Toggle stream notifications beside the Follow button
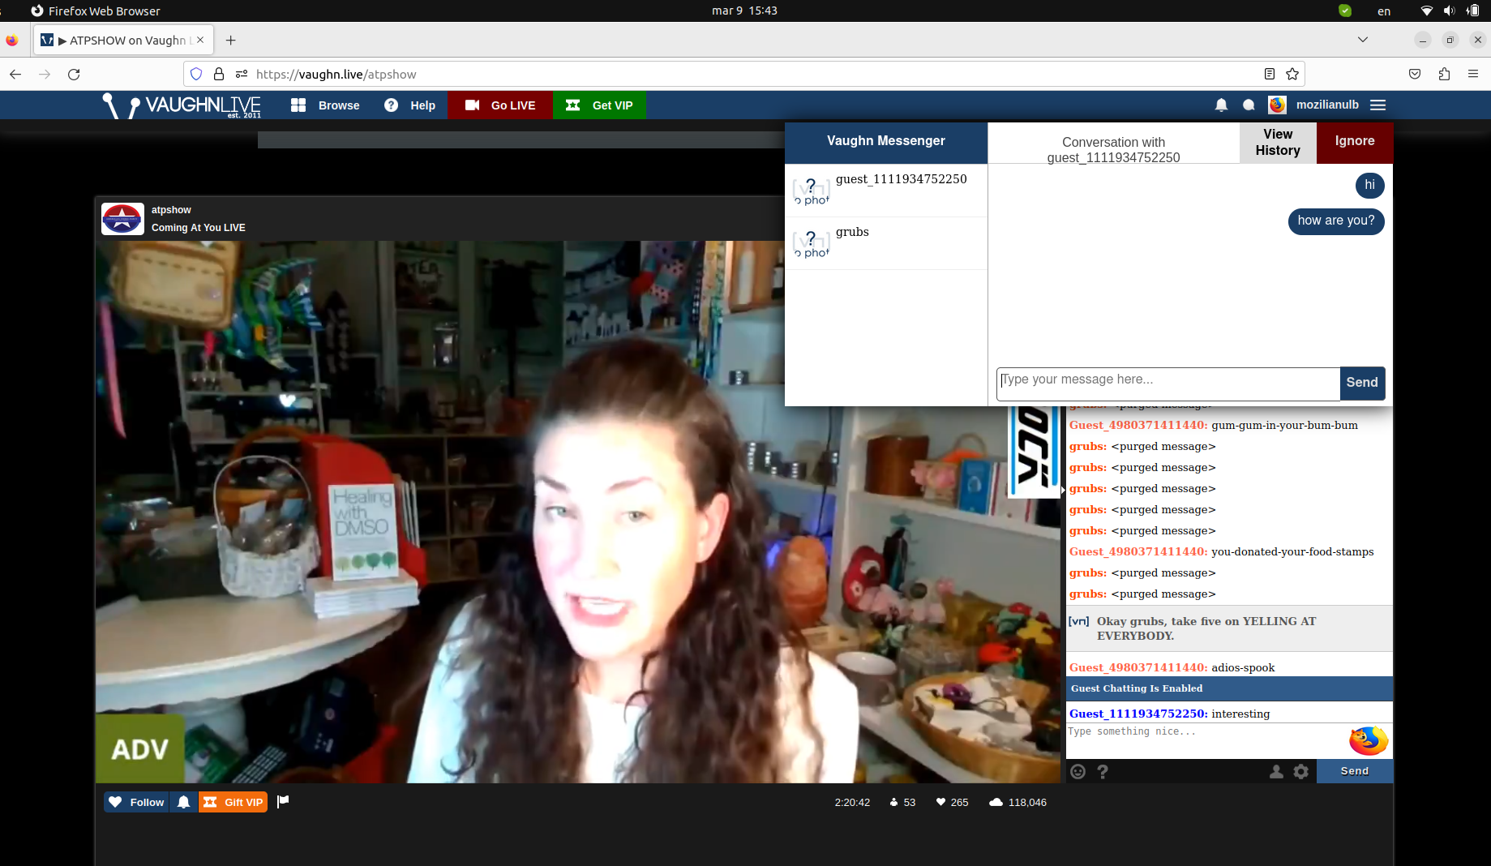The image size is (1491, 866). click(183, 801)
